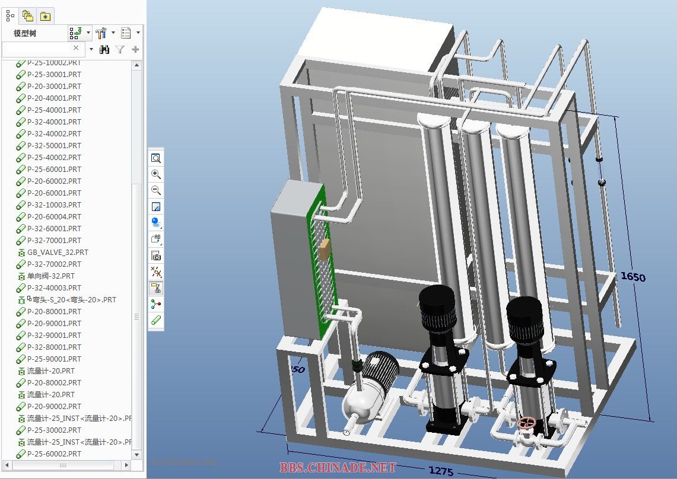
Task: Open the Folder Browser tab
Action: [28, 16]
